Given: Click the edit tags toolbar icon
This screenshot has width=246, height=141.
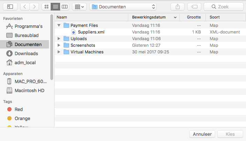Looking at the screenshot, I should click(x=194, y=7).
